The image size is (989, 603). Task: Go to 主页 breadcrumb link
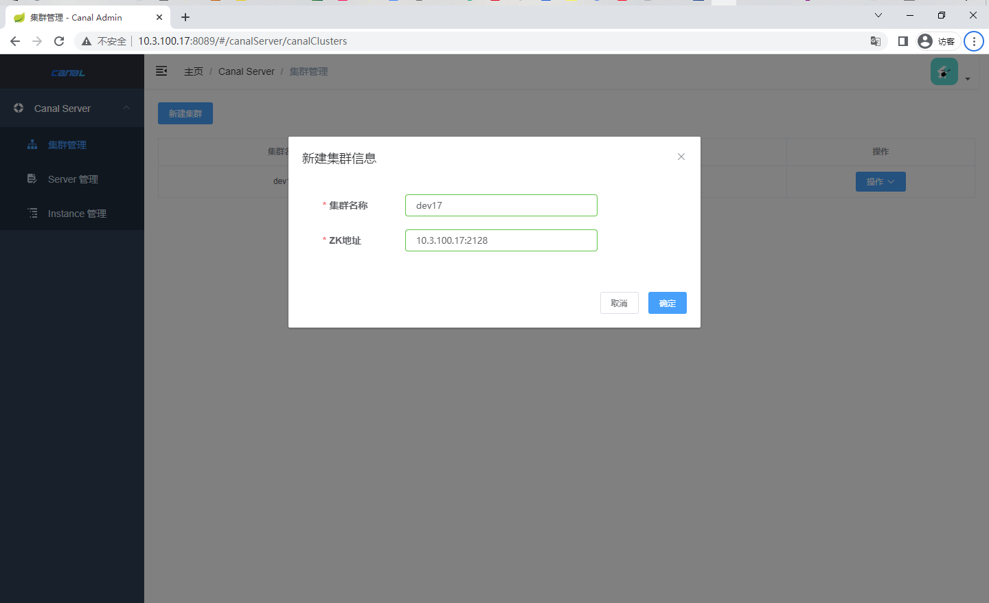click(194, 71)
